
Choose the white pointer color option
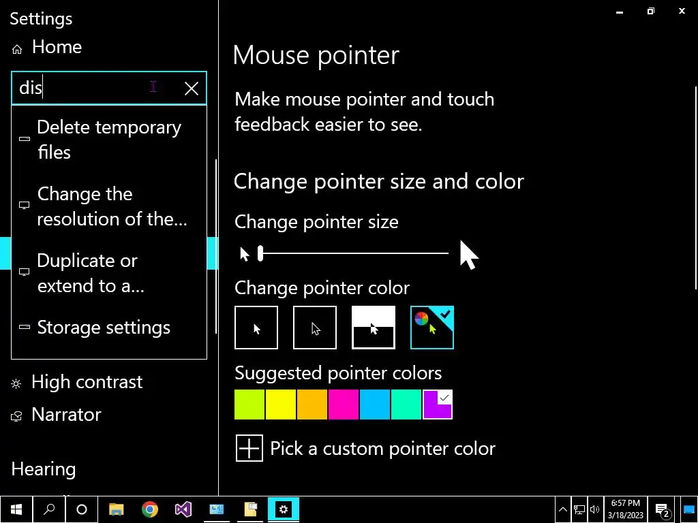pyautogui.click(x=256, y=328)
